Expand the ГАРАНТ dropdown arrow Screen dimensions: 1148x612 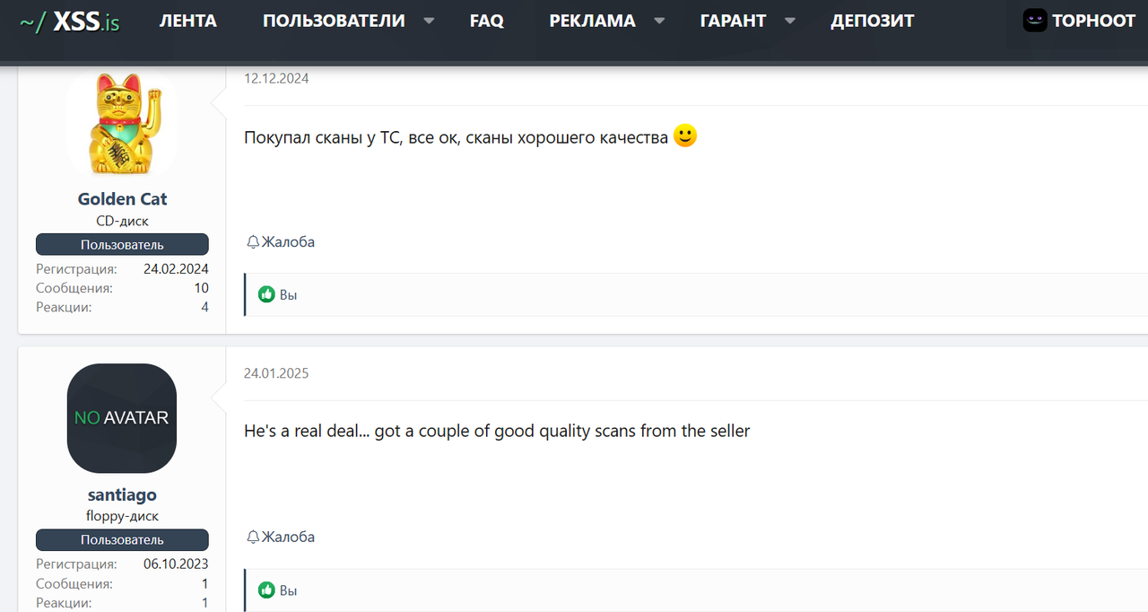(790, 21)
